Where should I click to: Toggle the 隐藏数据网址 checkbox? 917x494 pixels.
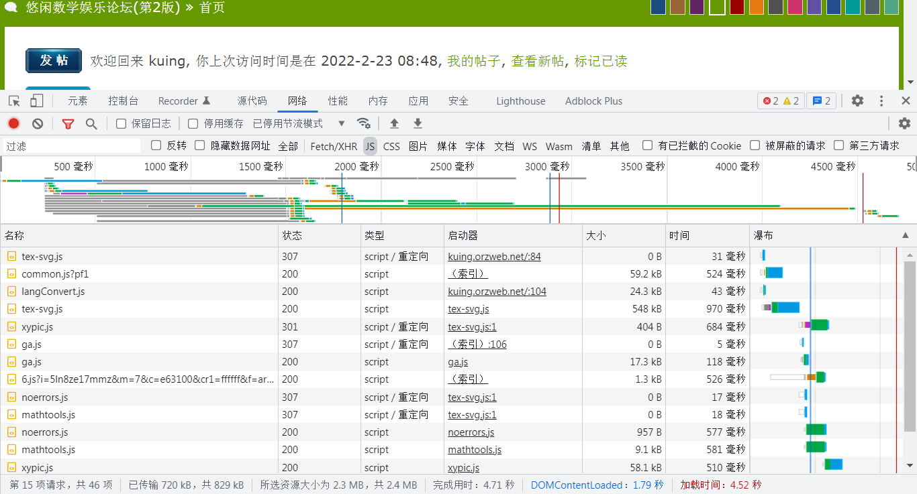click(x=199, y=145)
